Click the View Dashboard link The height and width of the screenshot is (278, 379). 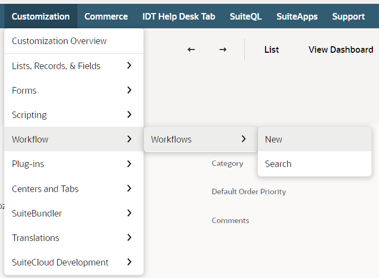pos(341,50)
